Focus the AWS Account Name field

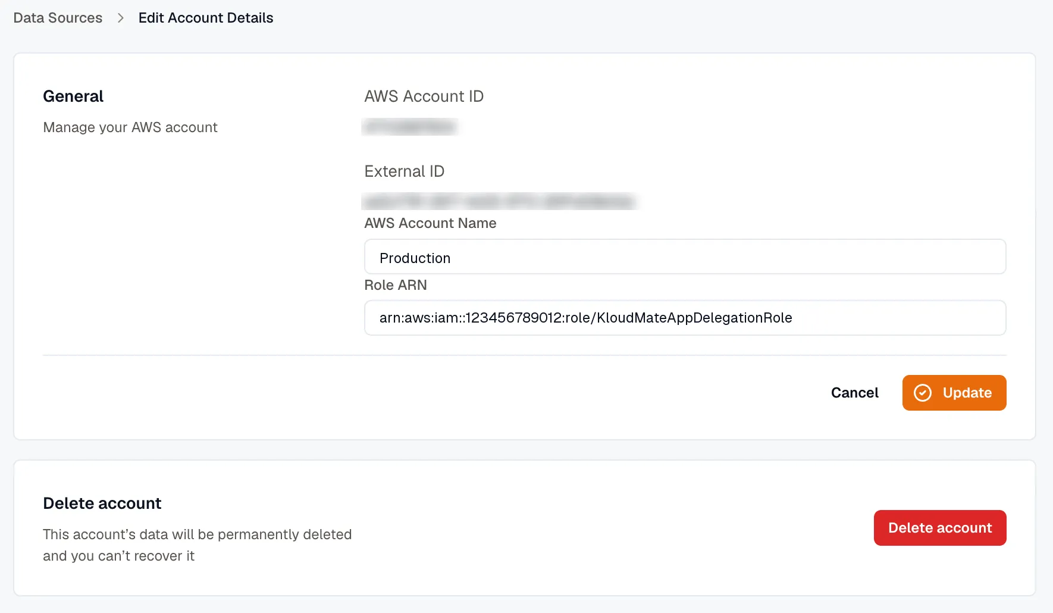pos(685,257)
